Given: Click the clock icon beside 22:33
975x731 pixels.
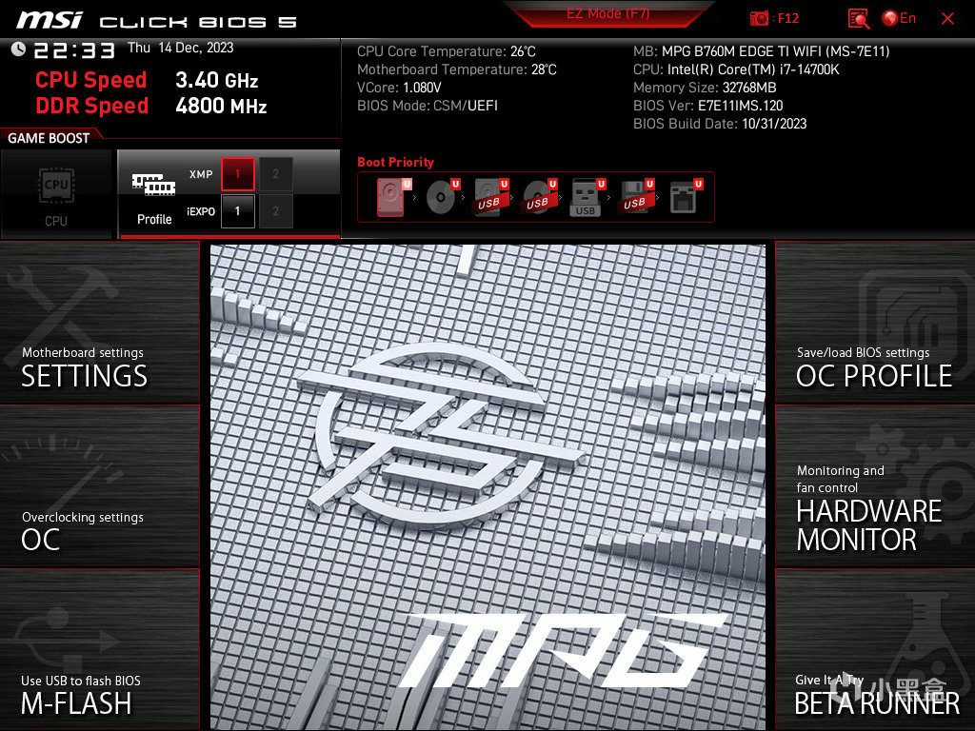Looking at the screenshot, I should (x=18, y=49).
